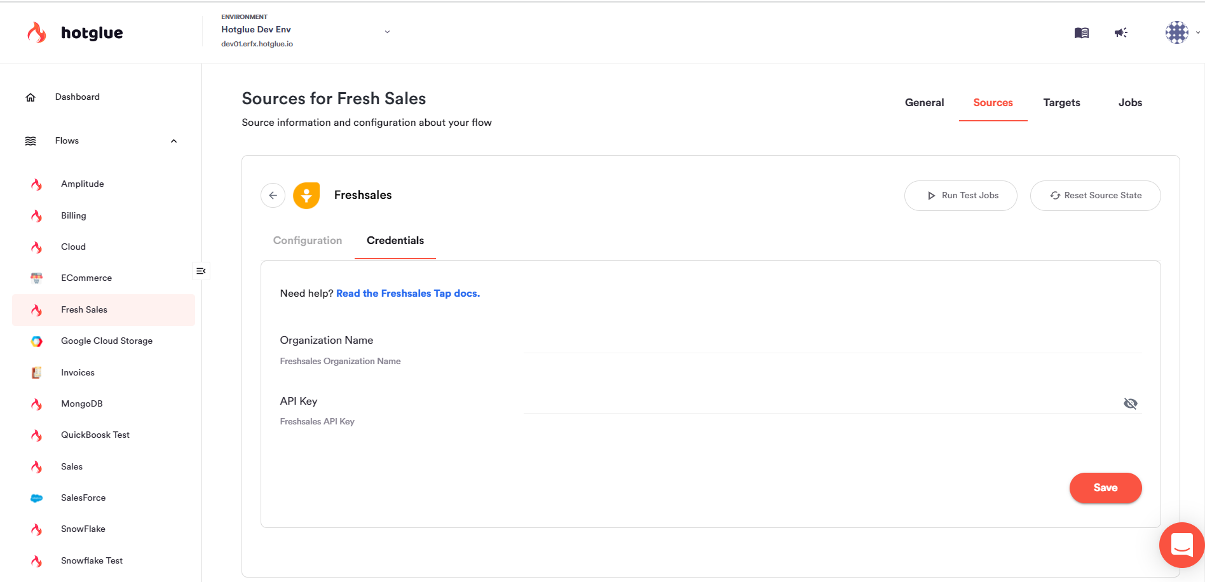
Task: Collapse the sidebar with the toggle icon
Action: [201, 271]
